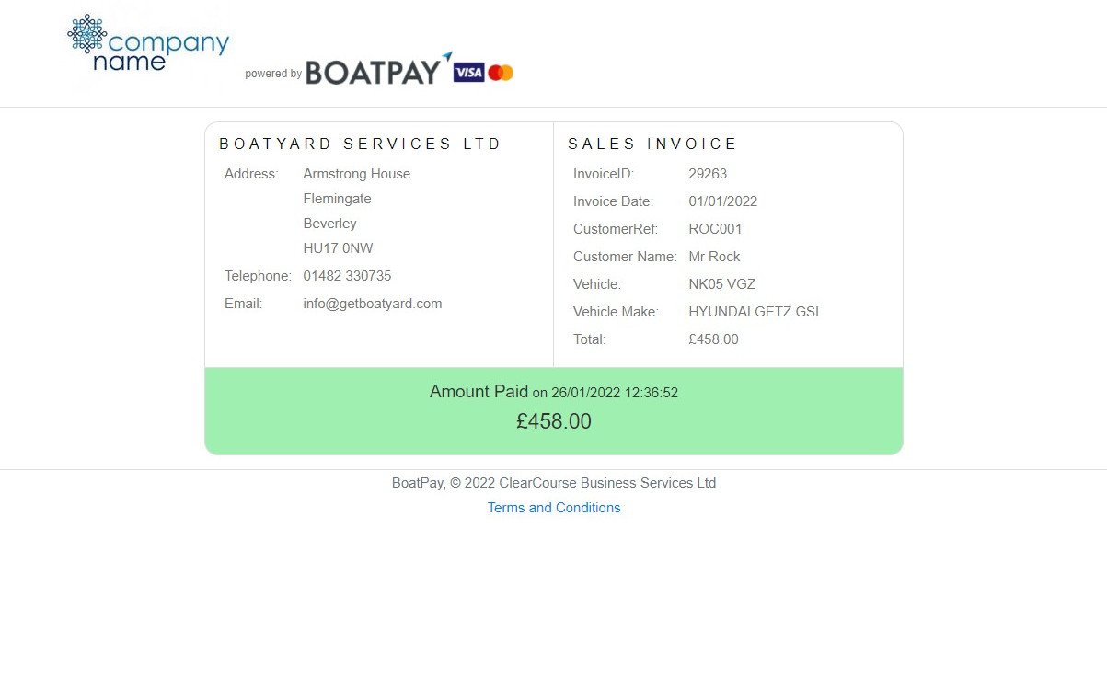Image resolution: width=1107 pixels, height=678 pixels.
Task: Click the info@getboatyard.com email address
Action: click(x=373, y=304)
